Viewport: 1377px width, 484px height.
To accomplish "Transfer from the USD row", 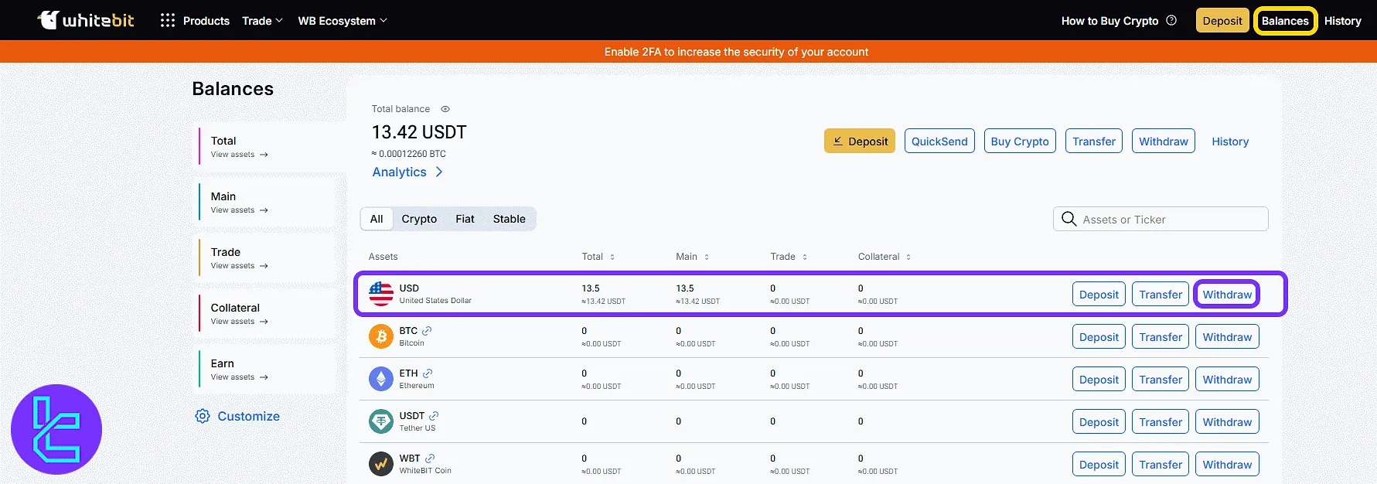I will [1161, 295].
